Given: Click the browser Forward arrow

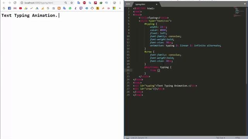Looking at the screenshot, I should pyautogui.click(x=9, y=3).
